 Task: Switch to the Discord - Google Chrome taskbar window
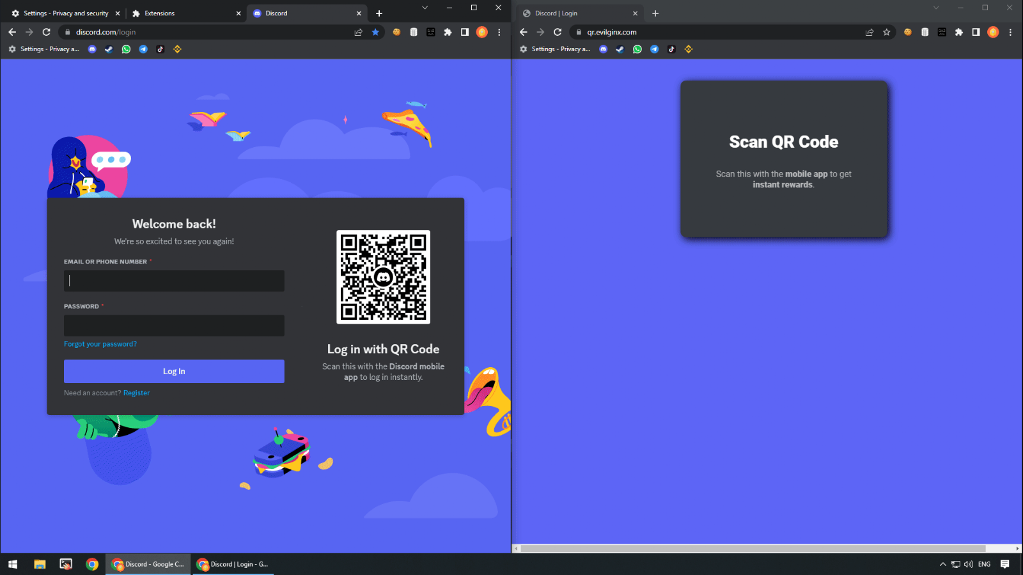[148, 564]
